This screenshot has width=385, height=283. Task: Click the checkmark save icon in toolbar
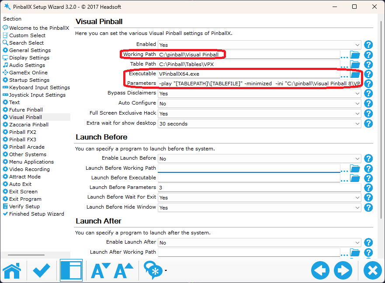tap(42, 270)
